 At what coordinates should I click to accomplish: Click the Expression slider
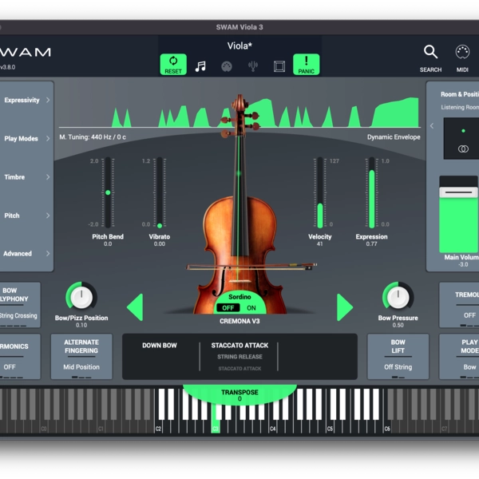pos(371,193)
